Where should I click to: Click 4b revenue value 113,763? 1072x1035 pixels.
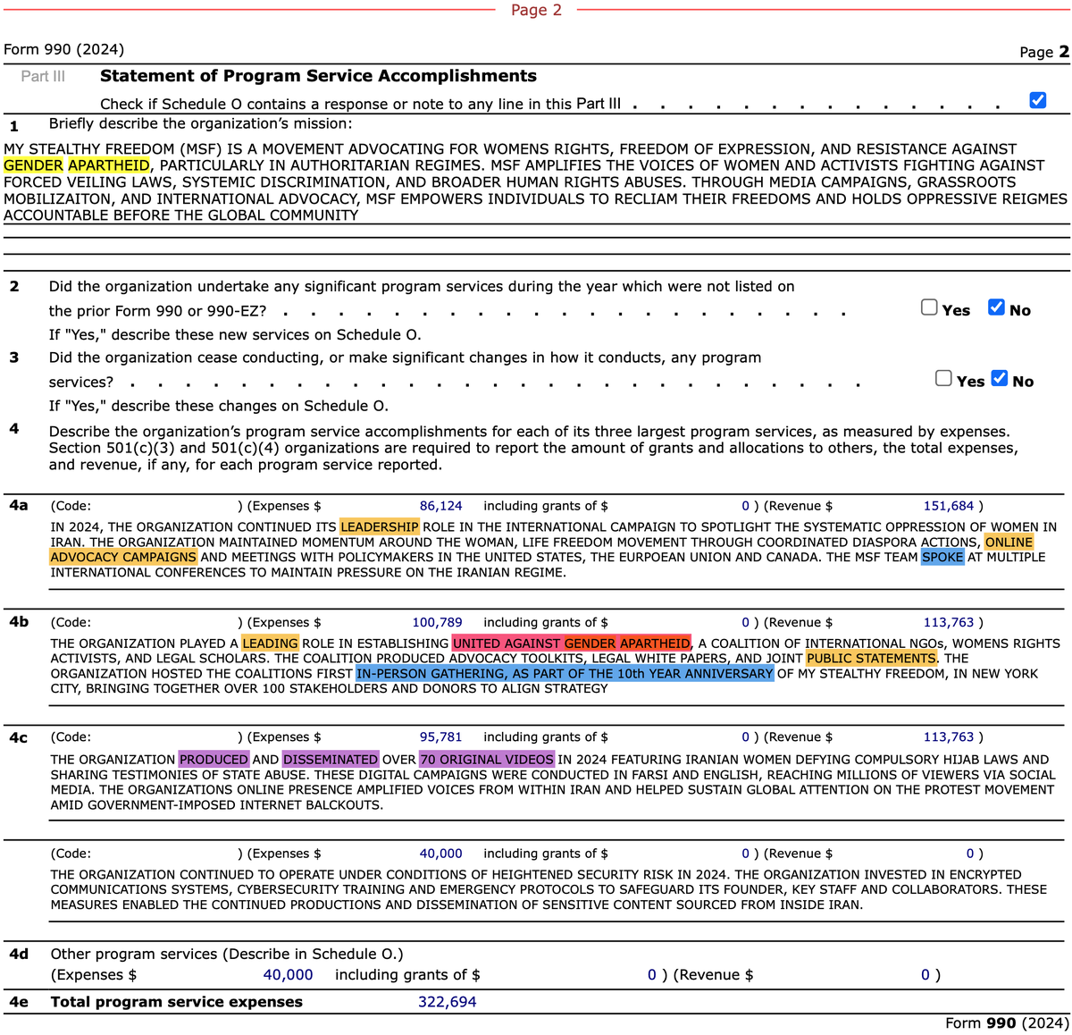(x=949, y=622)
